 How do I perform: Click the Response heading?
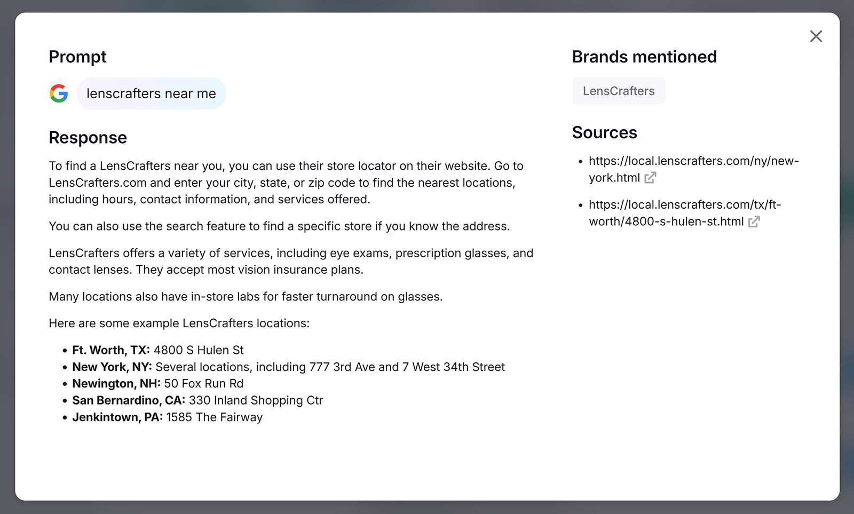tap(88, 138)
